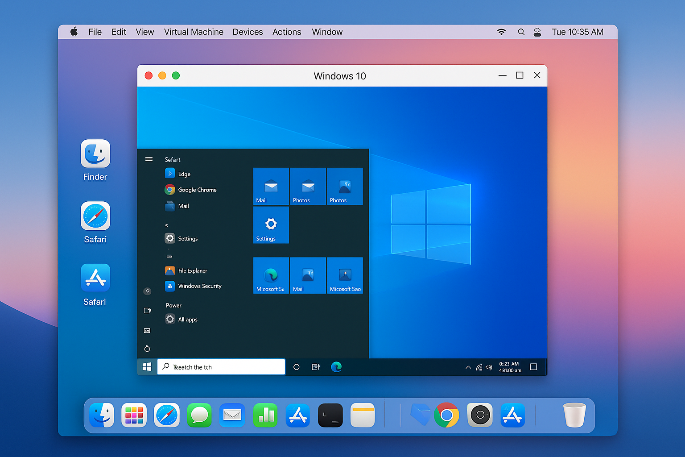Open the Devices menu

pyautogui.click(x=248, y=32)
